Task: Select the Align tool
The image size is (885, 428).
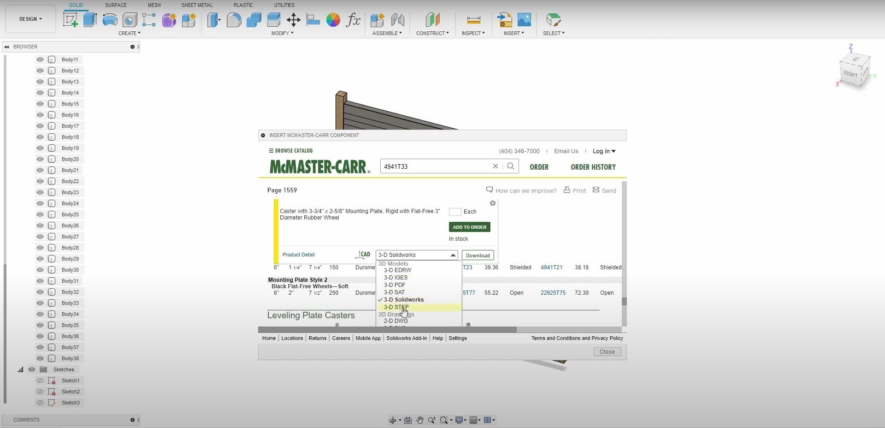Action: [x=313, y=20]
